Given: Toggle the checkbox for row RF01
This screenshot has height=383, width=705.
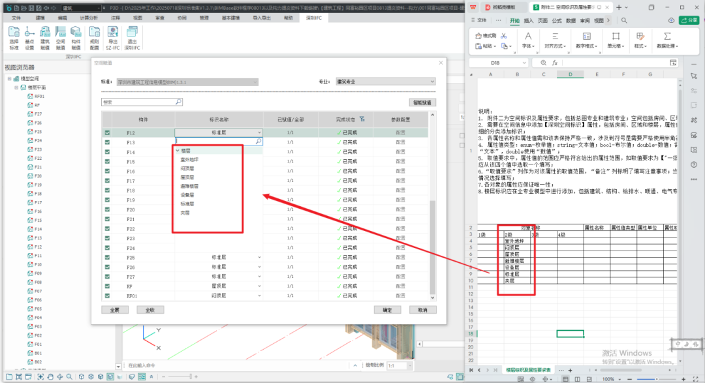Looking at the screenshot, I should coord(108,296).
